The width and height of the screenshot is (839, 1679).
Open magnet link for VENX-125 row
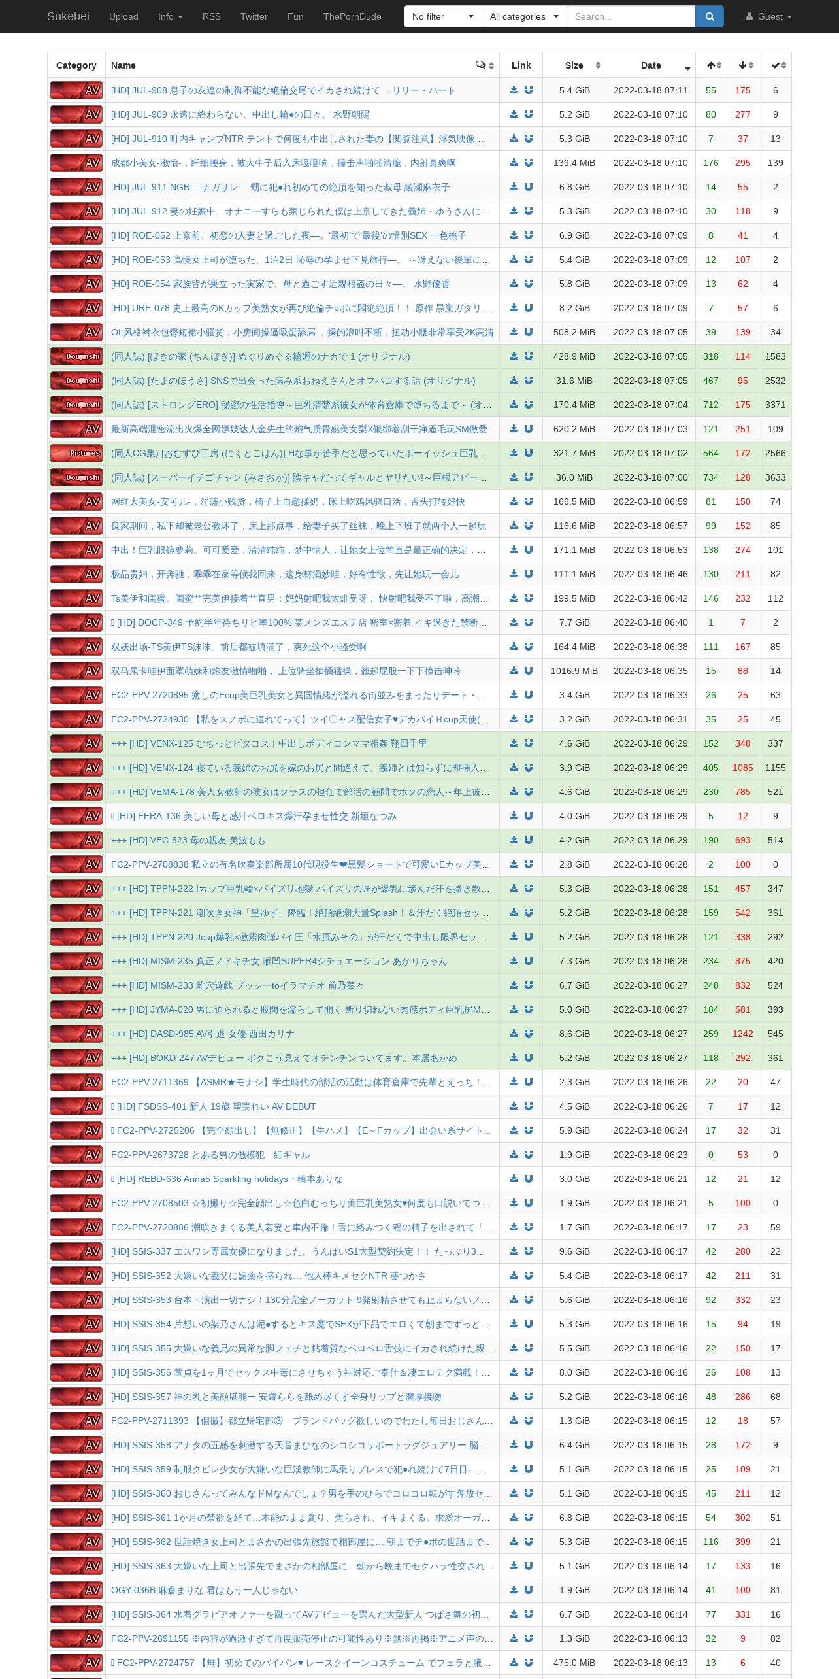[529, 743]
